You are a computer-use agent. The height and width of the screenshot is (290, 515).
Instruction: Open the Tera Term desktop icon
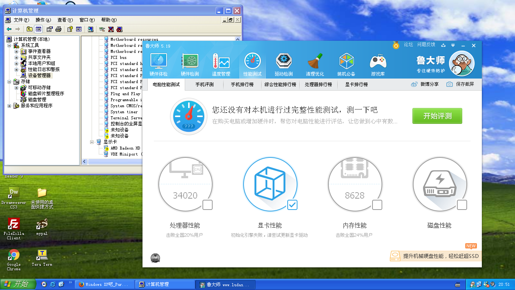click(x=42, y=258)
